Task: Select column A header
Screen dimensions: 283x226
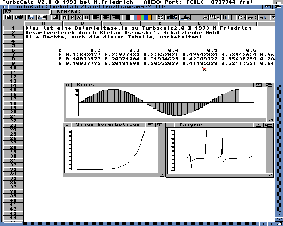Action: [43, 23]
